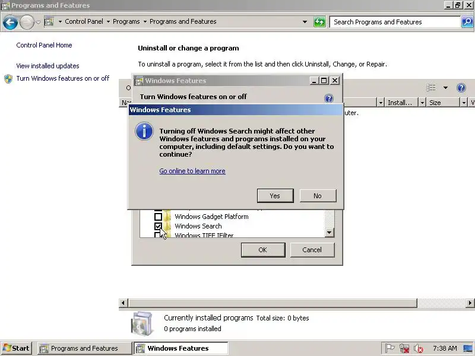This screenshot has width=475, height=356.
Task: Click the muted volume tray icon
Action: point(419,348)
